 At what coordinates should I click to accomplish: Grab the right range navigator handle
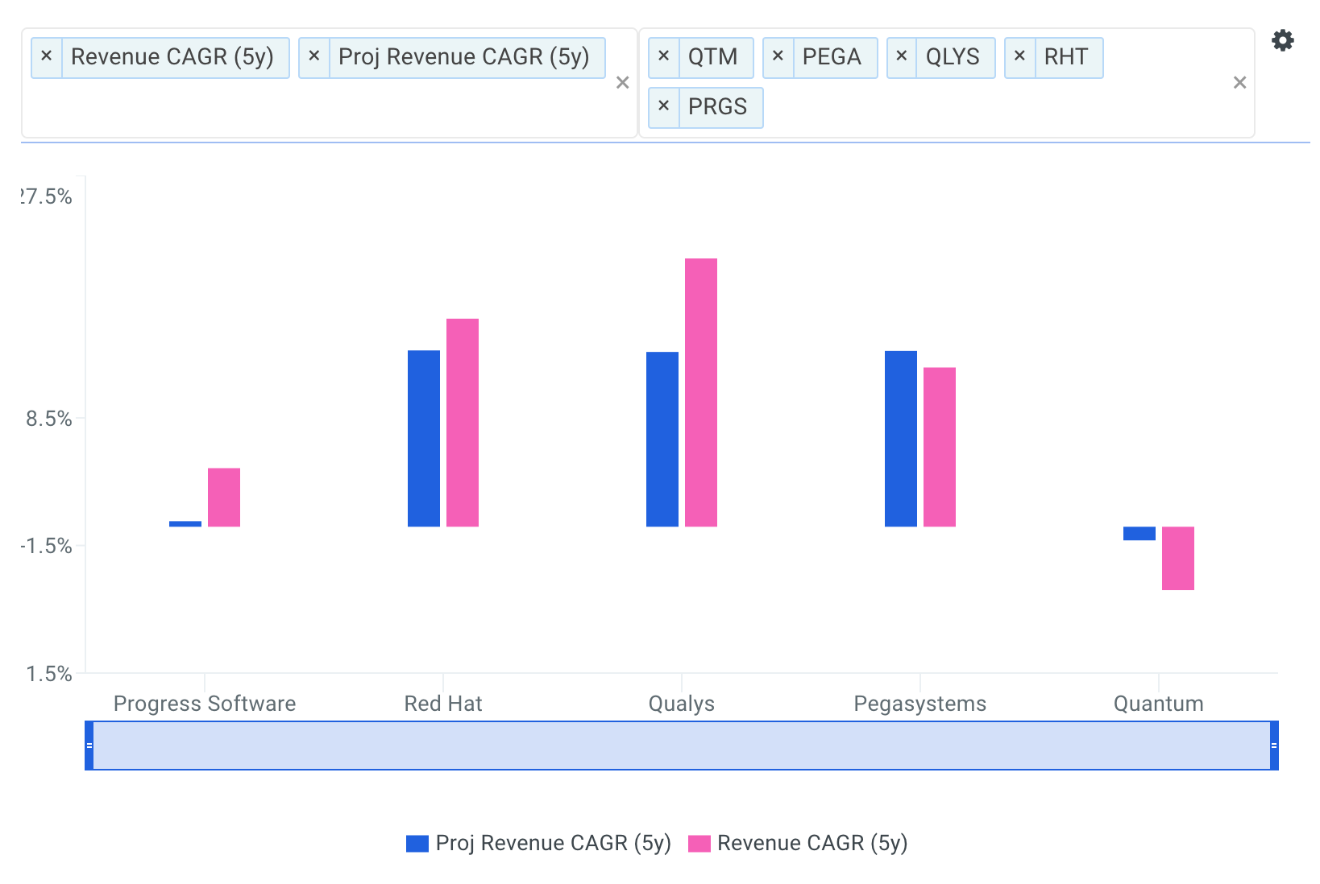(x=1274, y=746)
